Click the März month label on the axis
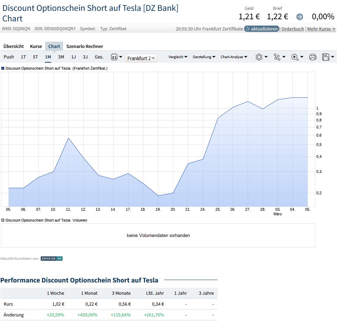Image resolution: width=337 pixels, height=321 pixels. (x=278, y=214)
